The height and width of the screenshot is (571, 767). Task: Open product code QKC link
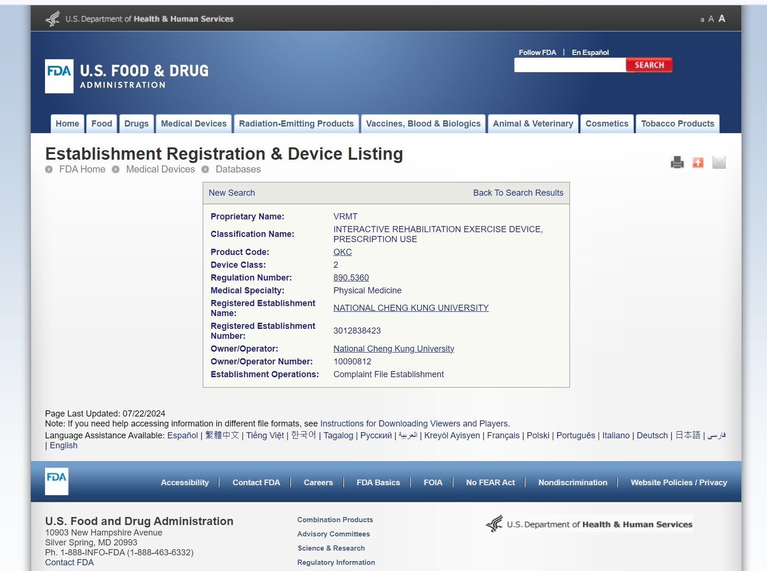tap(343, 252)
